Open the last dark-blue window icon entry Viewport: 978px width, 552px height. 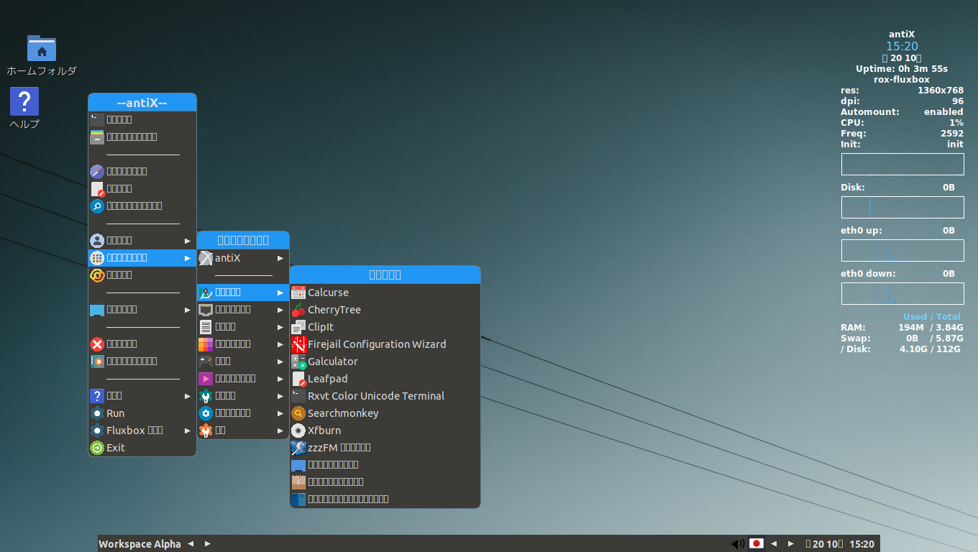385,500
